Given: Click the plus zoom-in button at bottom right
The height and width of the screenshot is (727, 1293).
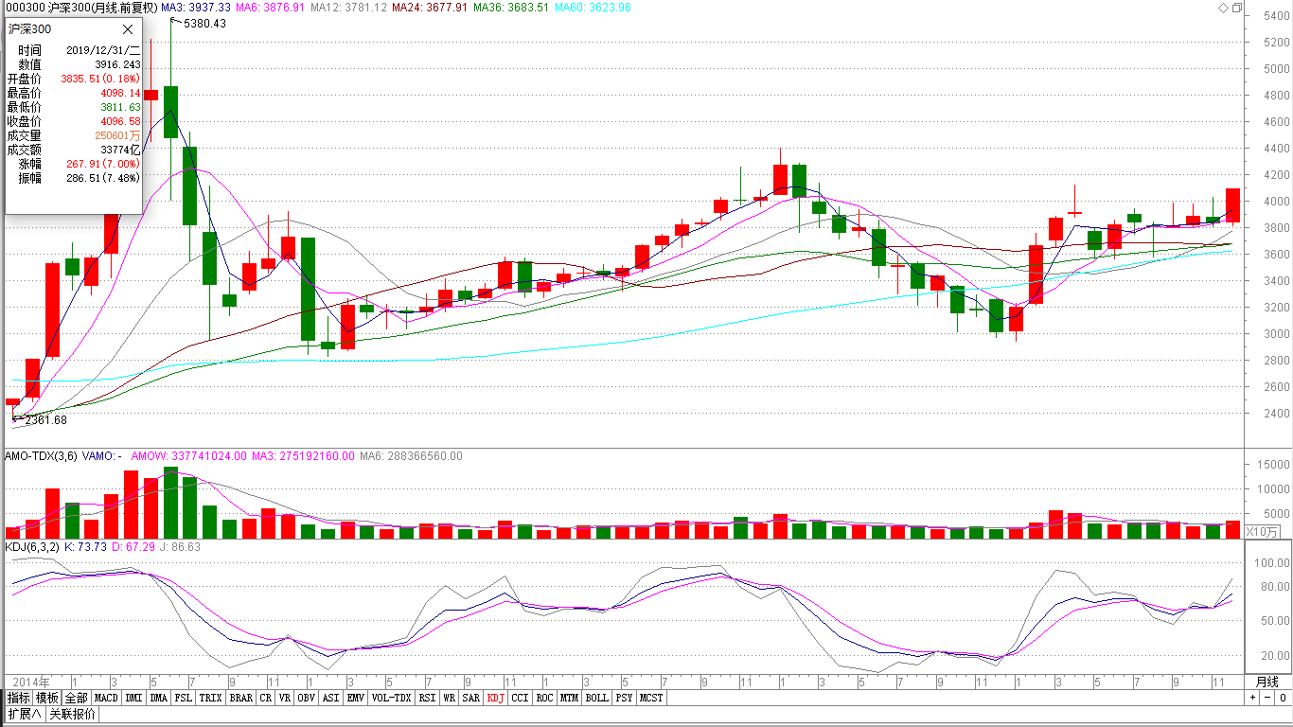Looking at the screenshot, I should click(x=1252, y=698).
